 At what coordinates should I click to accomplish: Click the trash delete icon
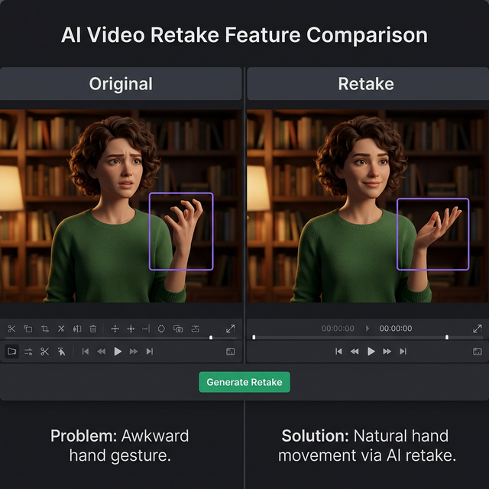pos(93,329)
